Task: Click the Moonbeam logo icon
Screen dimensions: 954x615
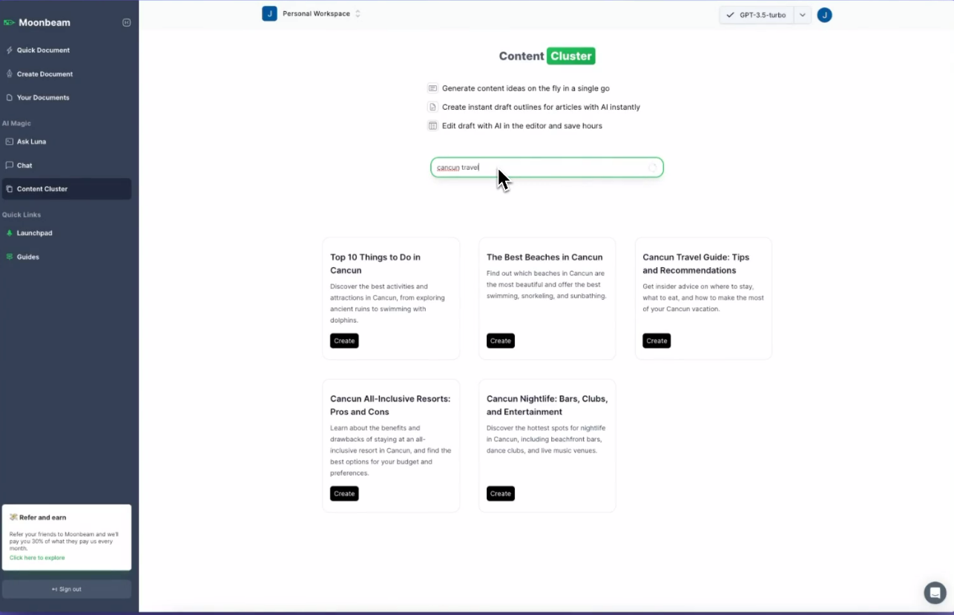Action: tap(9, 23)
